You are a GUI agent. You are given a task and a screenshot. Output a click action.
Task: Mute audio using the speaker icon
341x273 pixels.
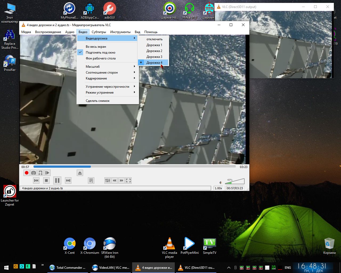click(x=221, y=183)
